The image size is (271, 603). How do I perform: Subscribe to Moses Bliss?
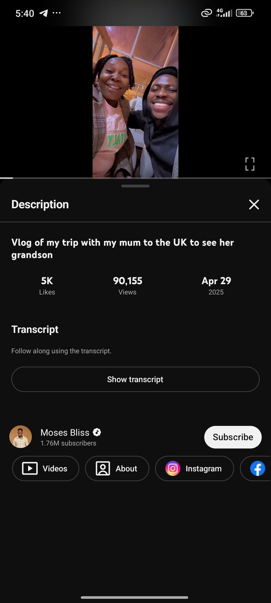click(x=232, y=437)
